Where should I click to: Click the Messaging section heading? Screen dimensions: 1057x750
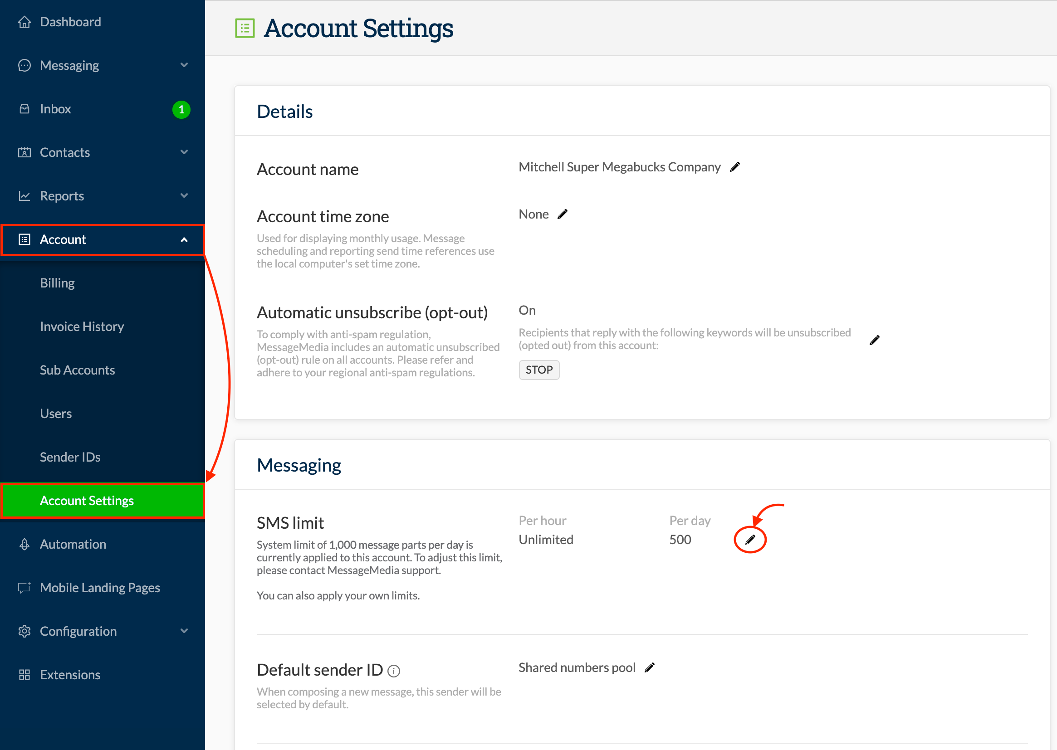[x=299, y=465]
